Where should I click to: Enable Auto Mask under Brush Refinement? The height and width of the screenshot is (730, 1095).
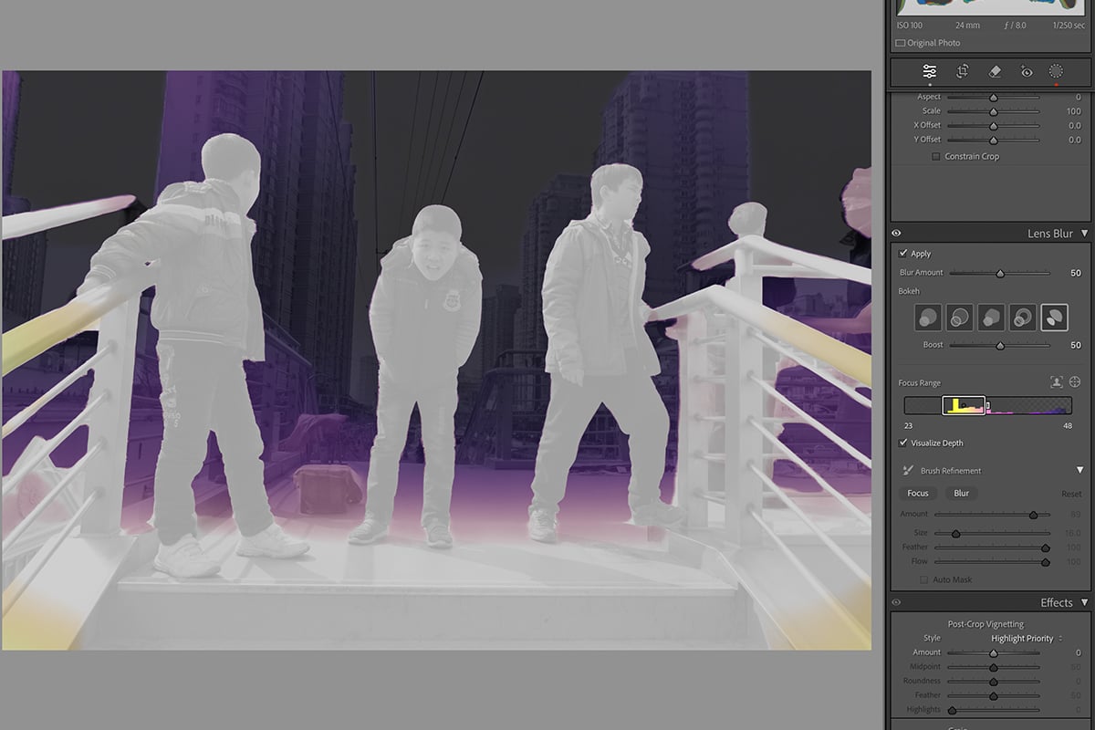pos(924,579)
